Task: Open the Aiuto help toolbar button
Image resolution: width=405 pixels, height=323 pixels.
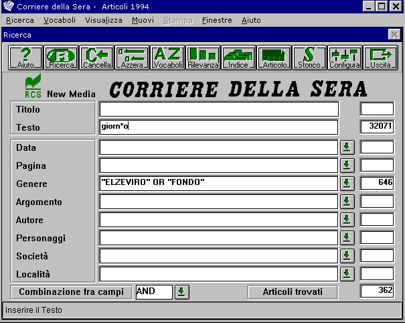Action: tap(25, 58)
